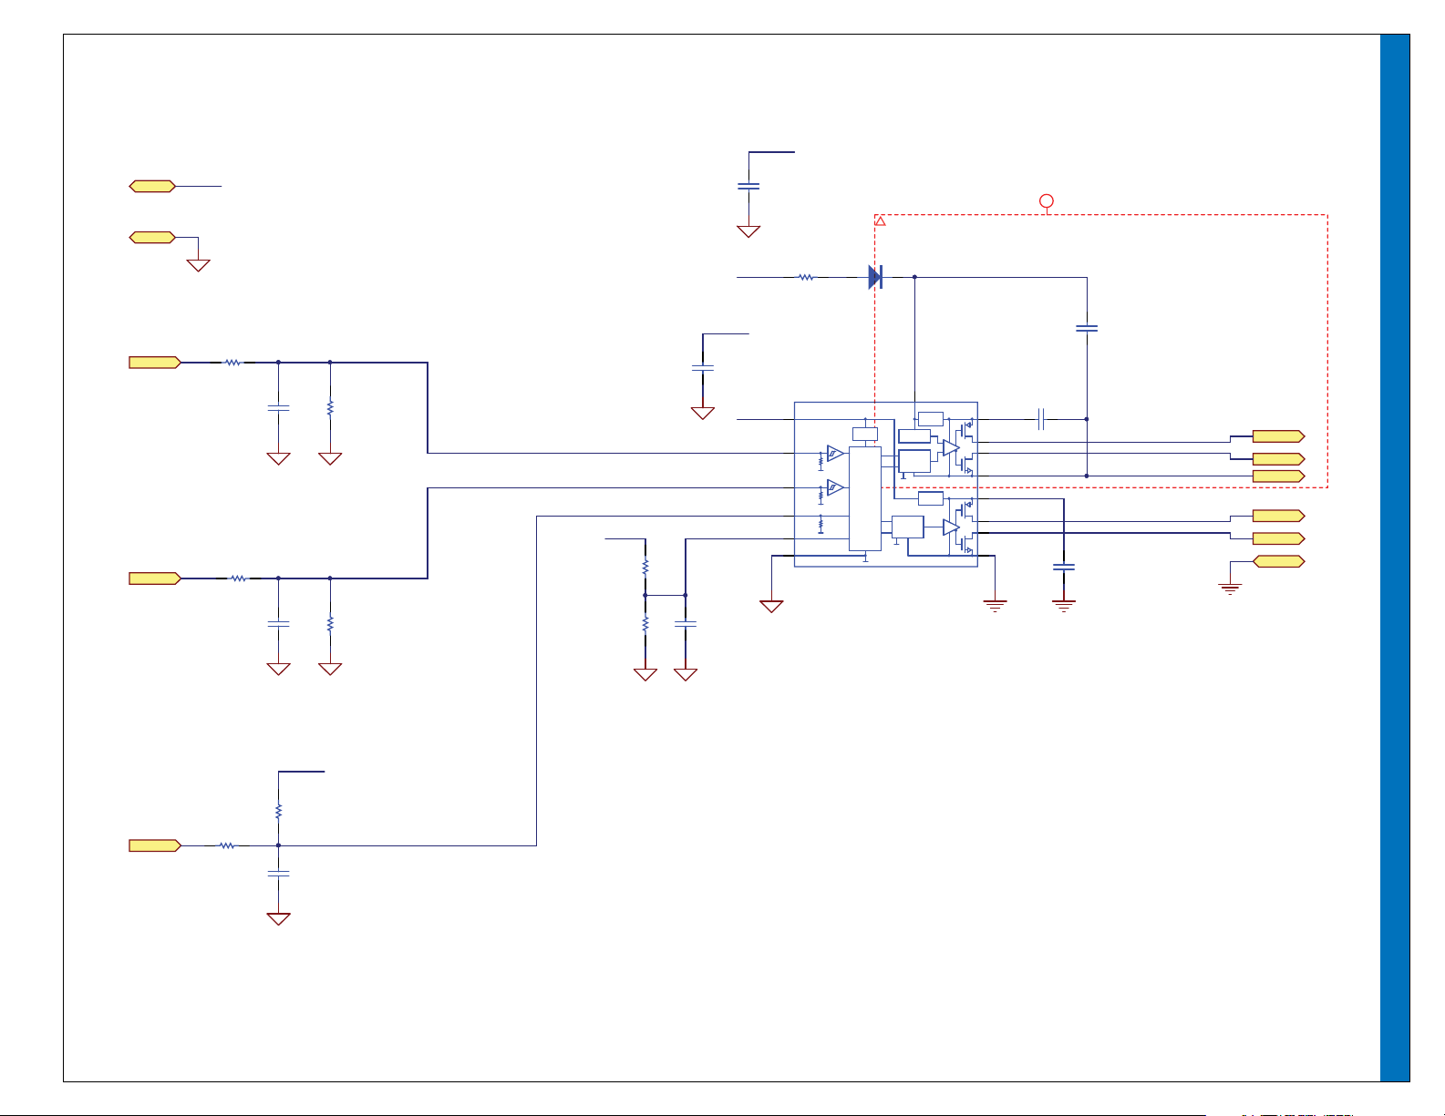Select the diode symbol on the dashed box edge
The height and width of the screenshot is (1116, 1445).
tap(875, 277)
